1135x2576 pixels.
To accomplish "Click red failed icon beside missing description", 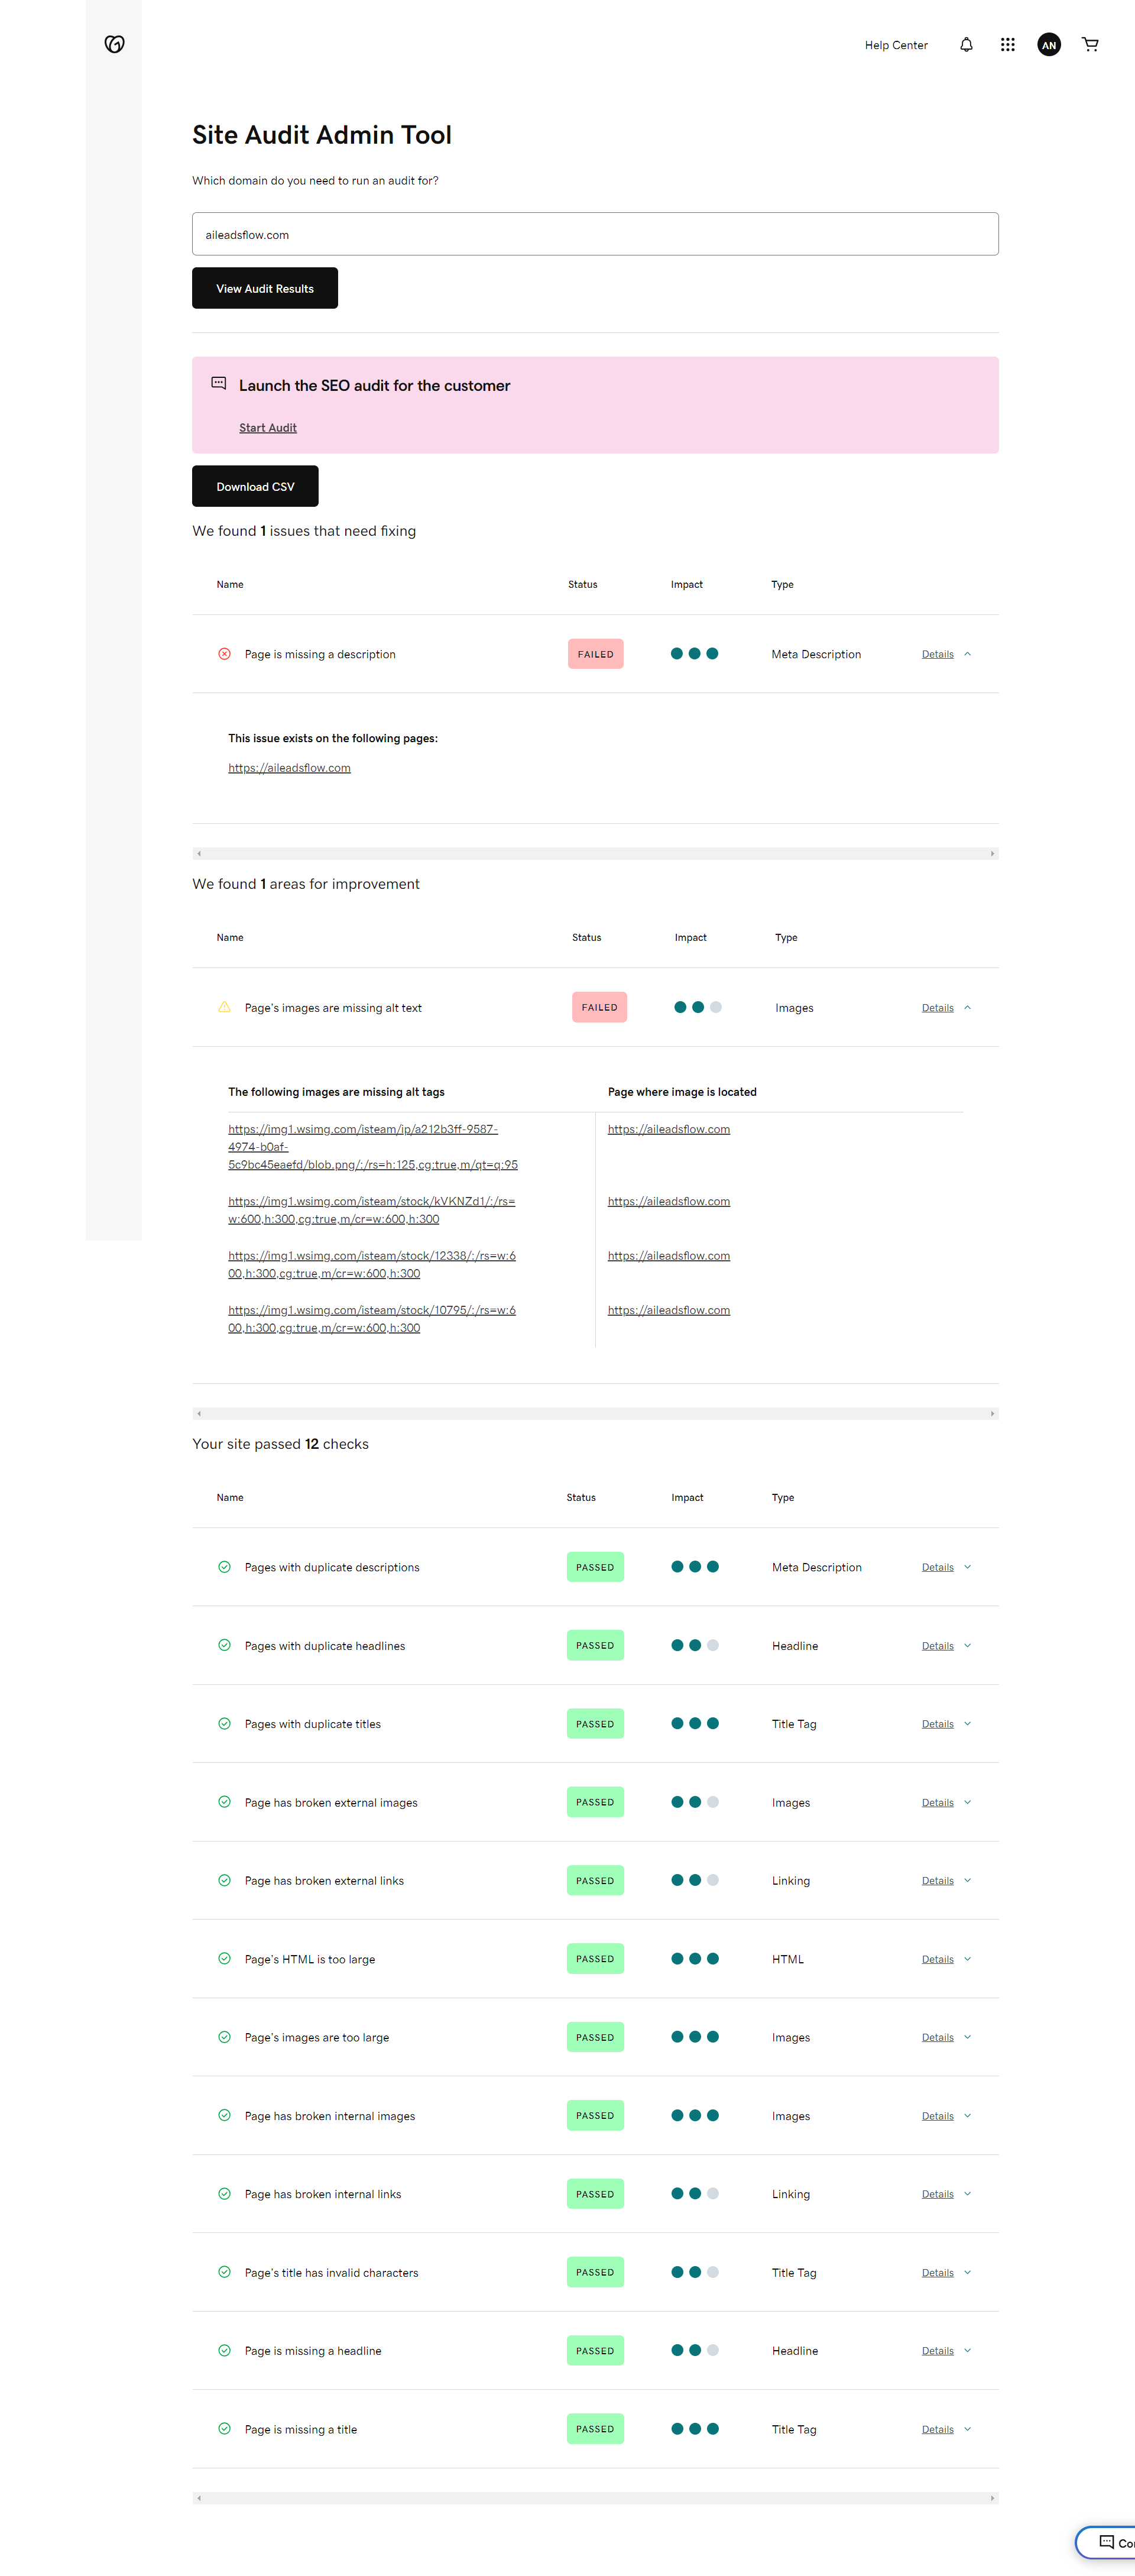I will [x=224, y=654].
